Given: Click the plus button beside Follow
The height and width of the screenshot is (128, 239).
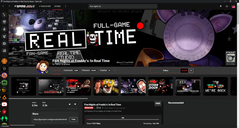Looking at the screenshot, I should [191, 70].
